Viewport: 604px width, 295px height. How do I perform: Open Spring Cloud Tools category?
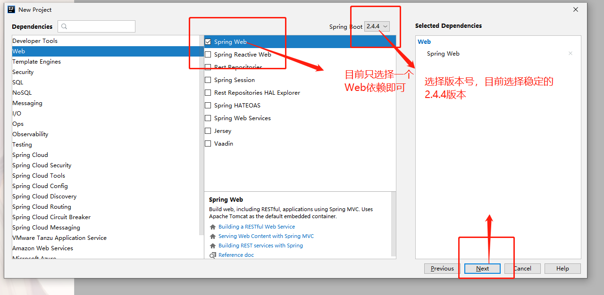[106, 176]
